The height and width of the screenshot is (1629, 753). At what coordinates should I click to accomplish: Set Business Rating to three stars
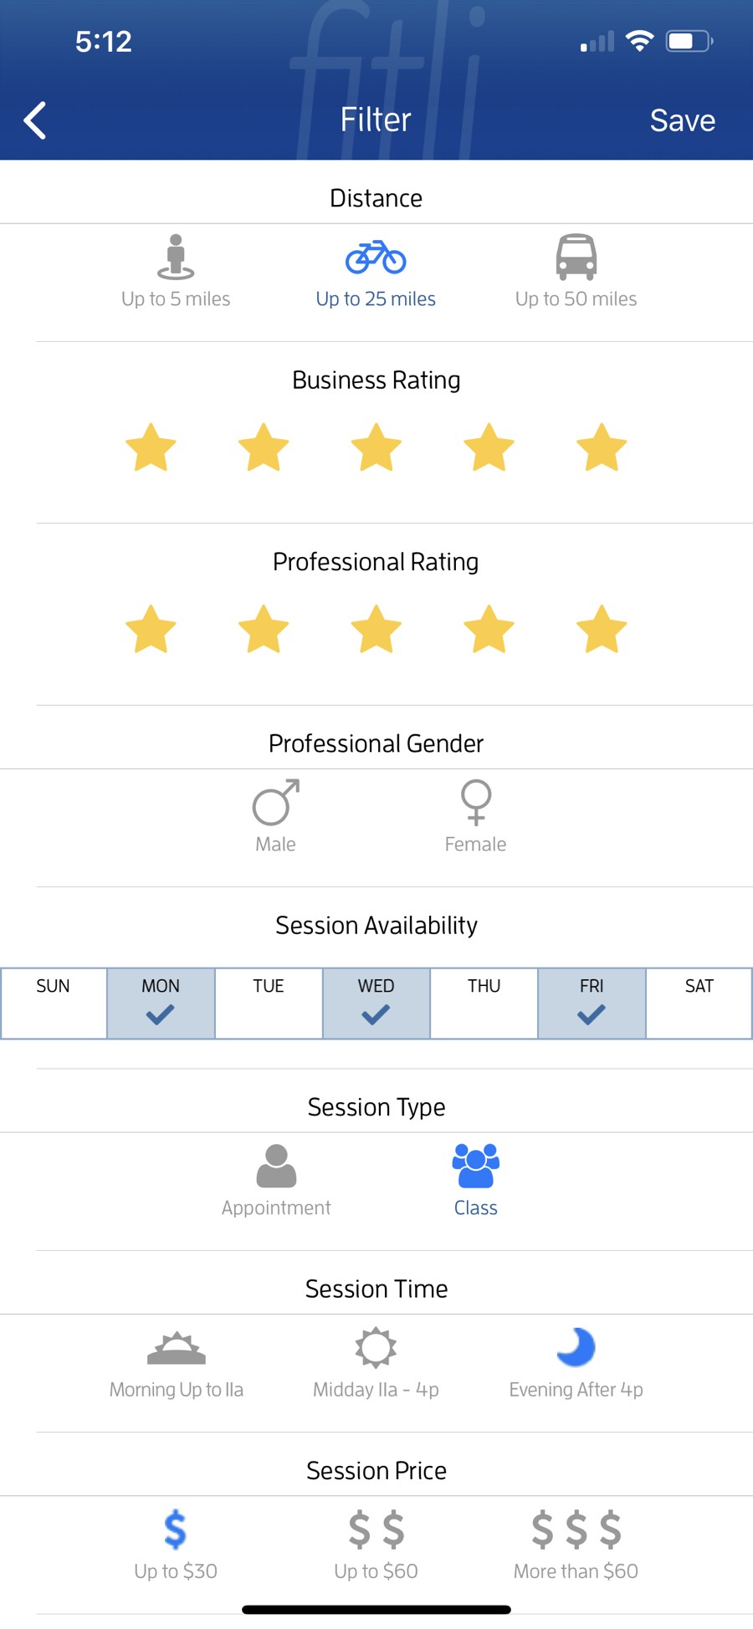point(376,447)
